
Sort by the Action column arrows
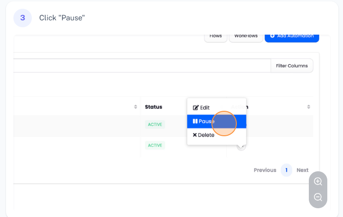(x=308, y=107)
